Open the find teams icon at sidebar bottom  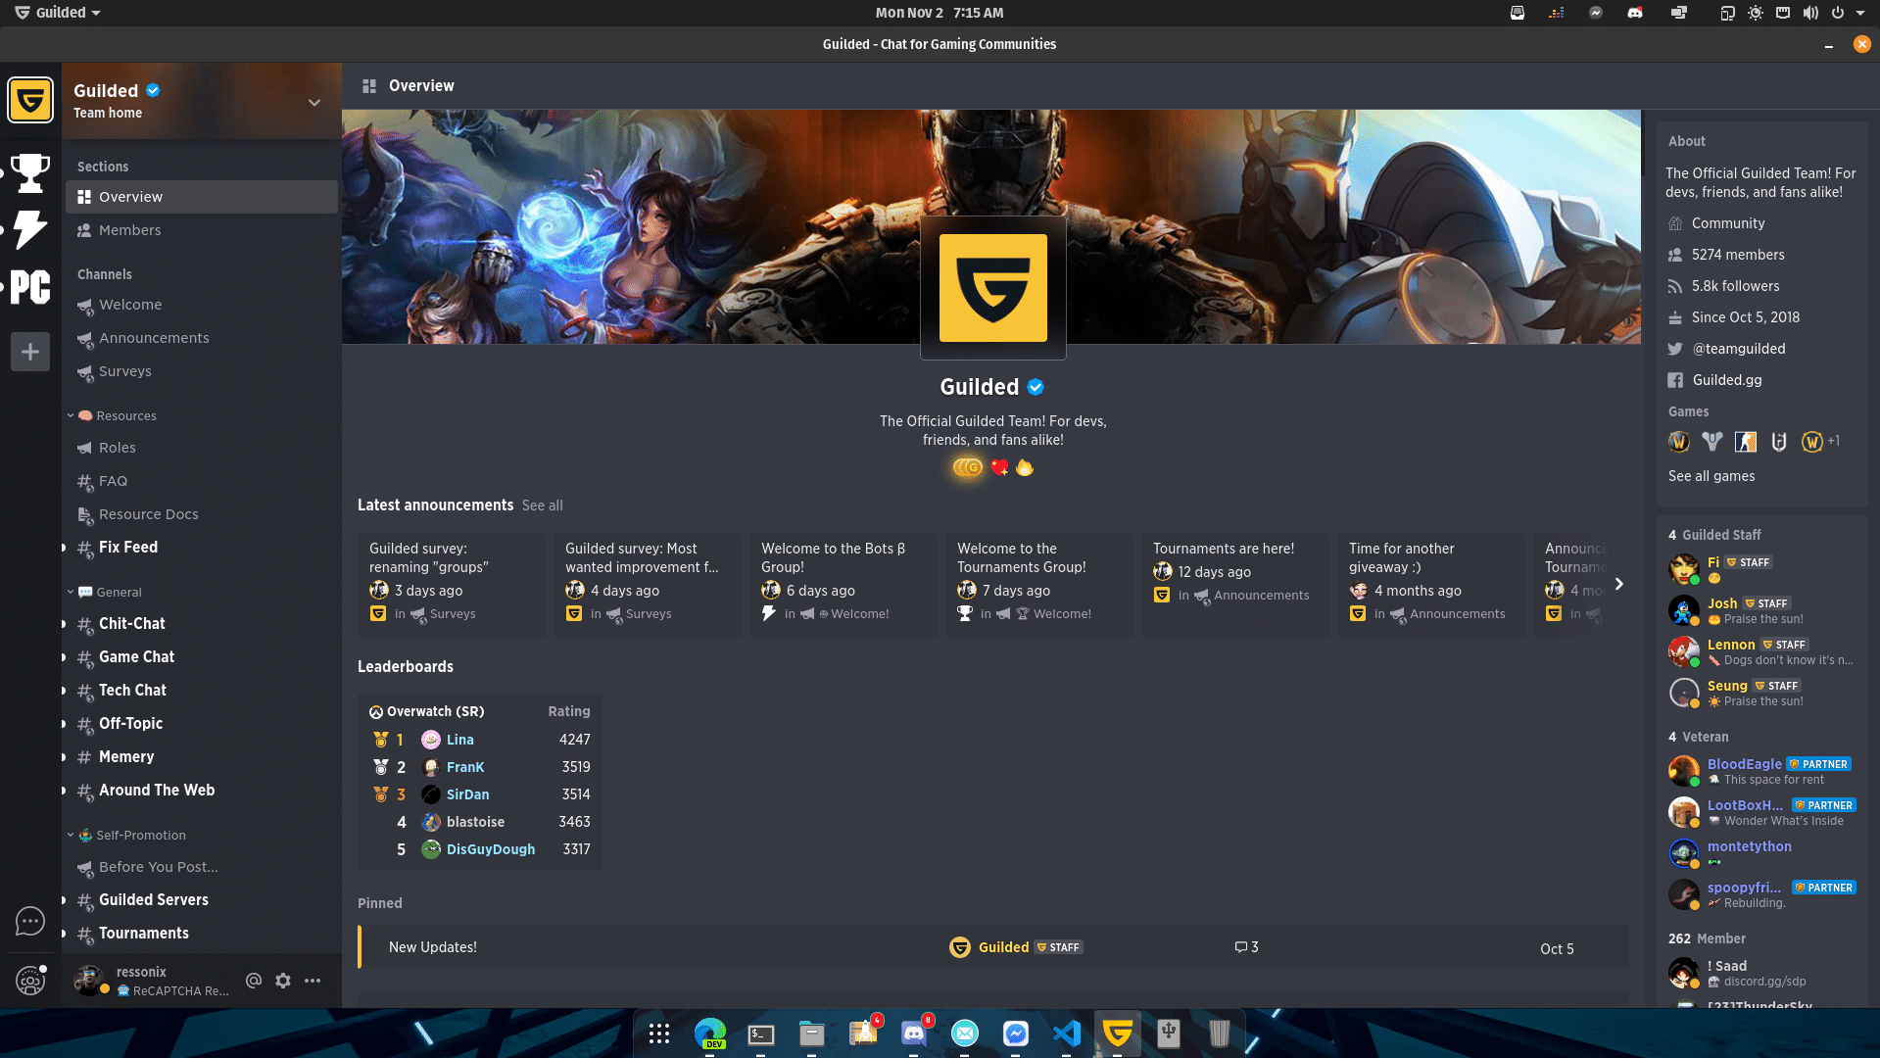click(x=30, y=980)
